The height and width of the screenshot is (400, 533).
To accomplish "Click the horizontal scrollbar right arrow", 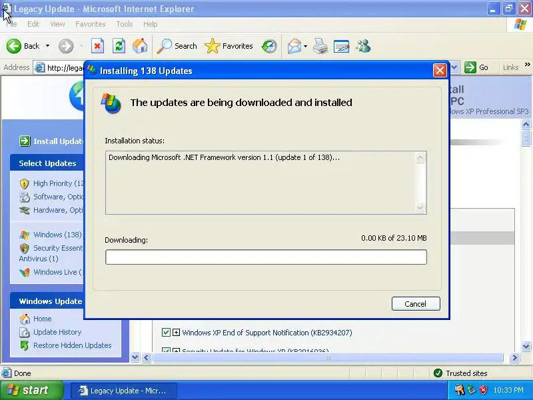I will tap(514, 358).
